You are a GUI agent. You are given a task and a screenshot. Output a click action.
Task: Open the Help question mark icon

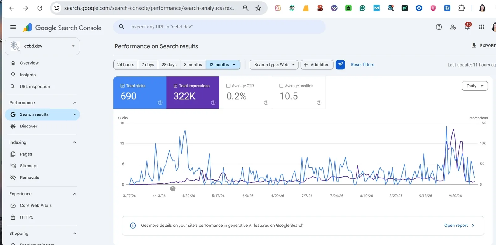[x=439, y=27]
